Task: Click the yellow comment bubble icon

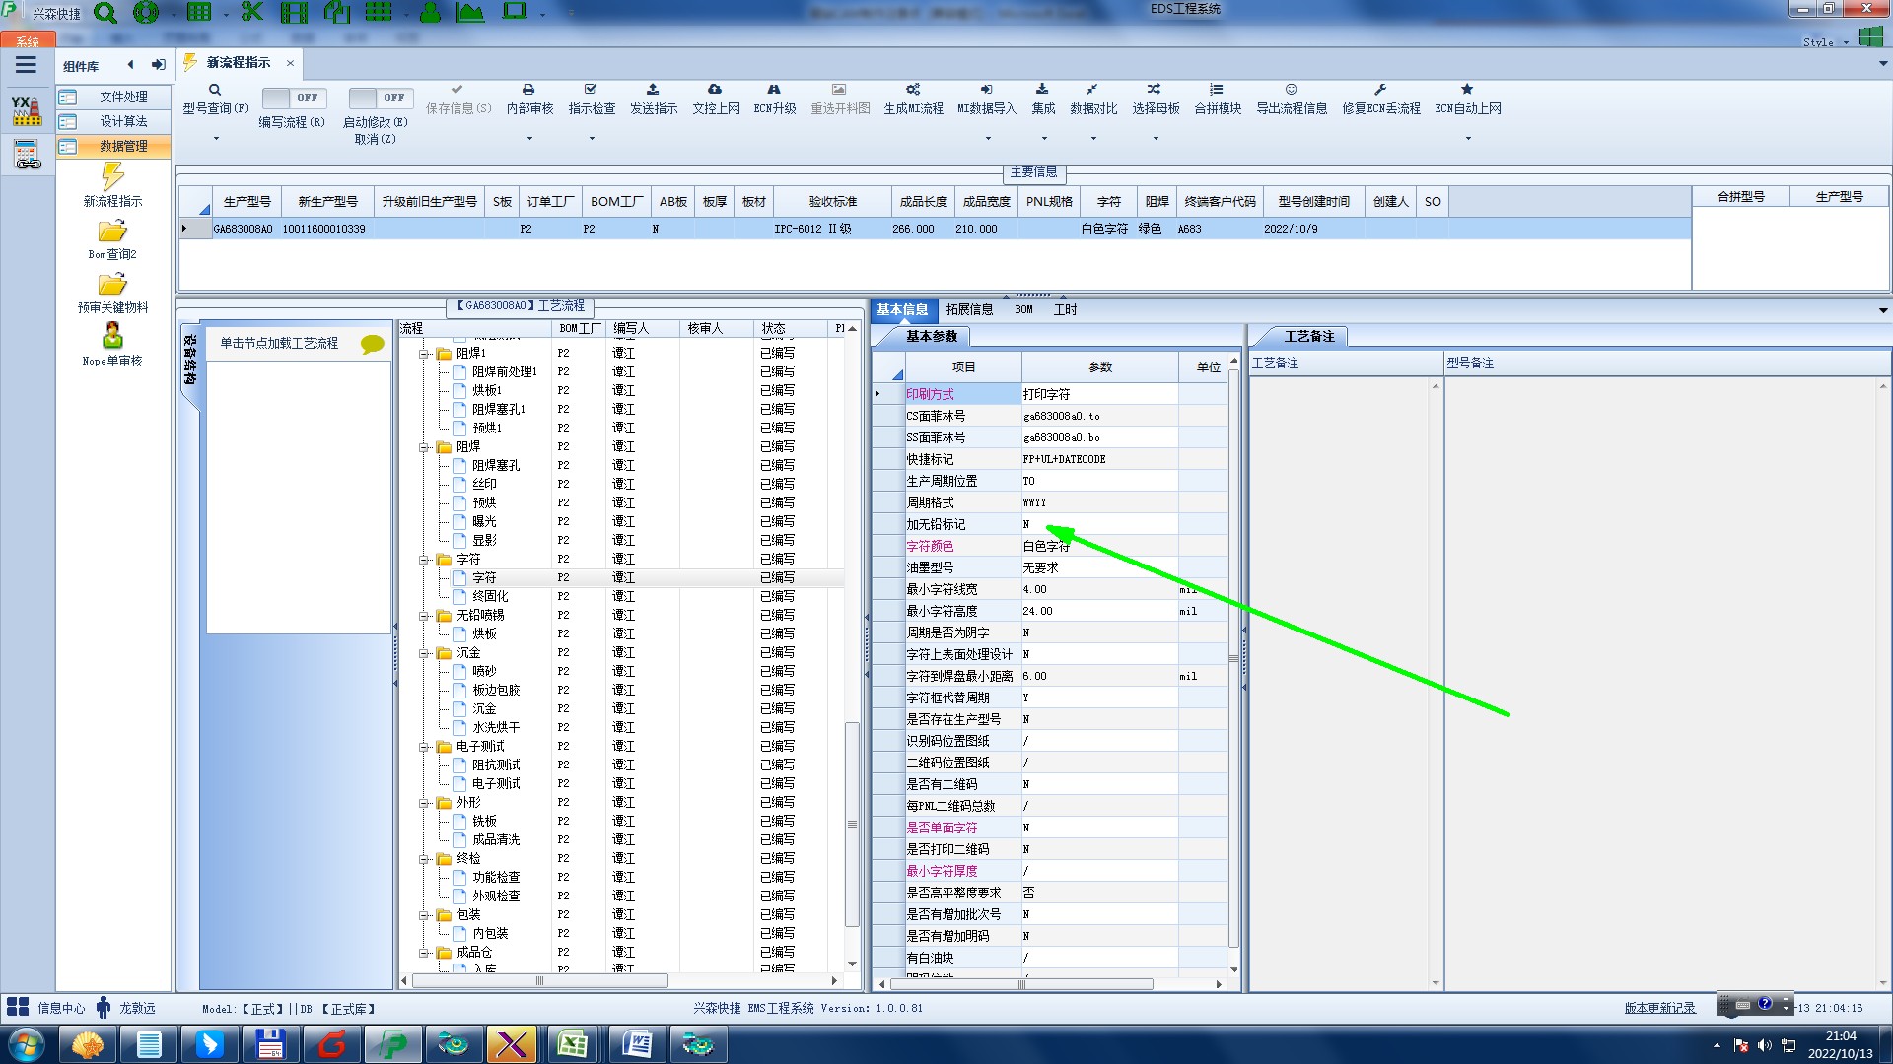Action: point(373,344)
